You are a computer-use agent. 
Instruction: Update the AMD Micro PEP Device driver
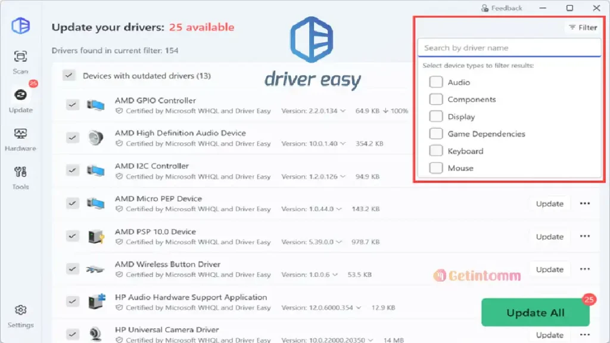point(550,204)
